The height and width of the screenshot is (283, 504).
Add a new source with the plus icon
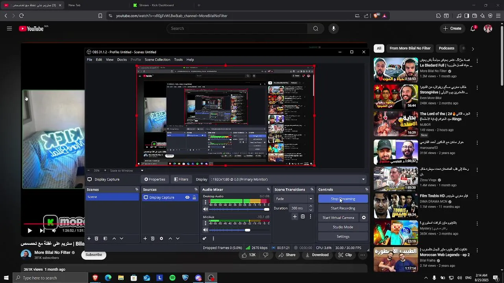[x=145, y=239]
